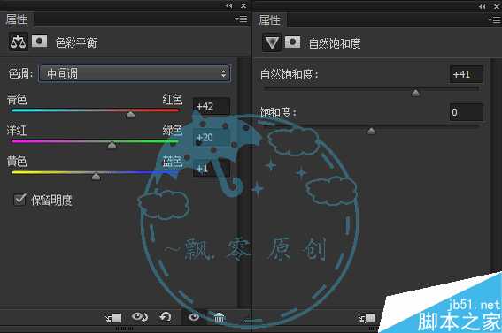
Task: Click the 饱和度 slider handle
Action: [x=371, y=131]
